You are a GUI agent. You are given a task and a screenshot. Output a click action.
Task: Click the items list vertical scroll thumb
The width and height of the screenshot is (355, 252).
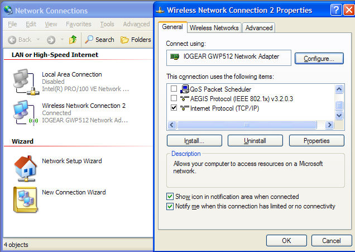[339, 106]
